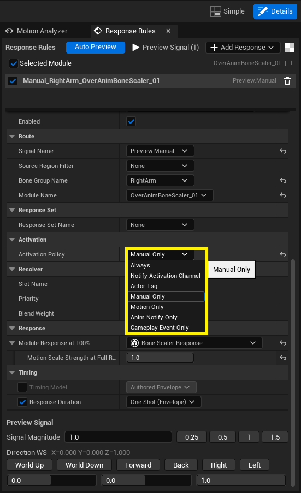
Task: Toggle the Selected Module checkbox
Action: pyautogui.click(x=14, y=63)
